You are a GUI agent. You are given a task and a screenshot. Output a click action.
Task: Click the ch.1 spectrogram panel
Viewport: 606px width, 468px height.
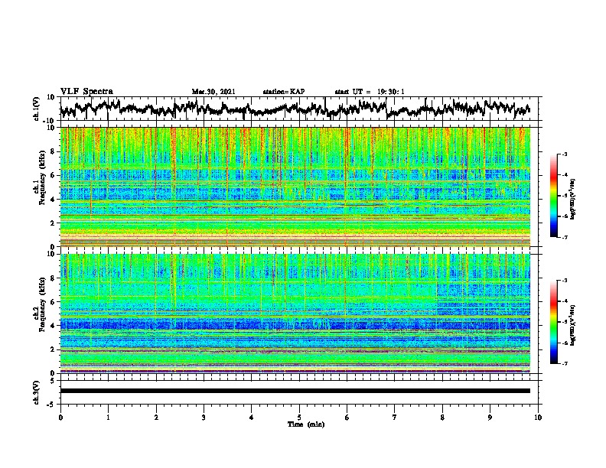(x=295, y=187)
